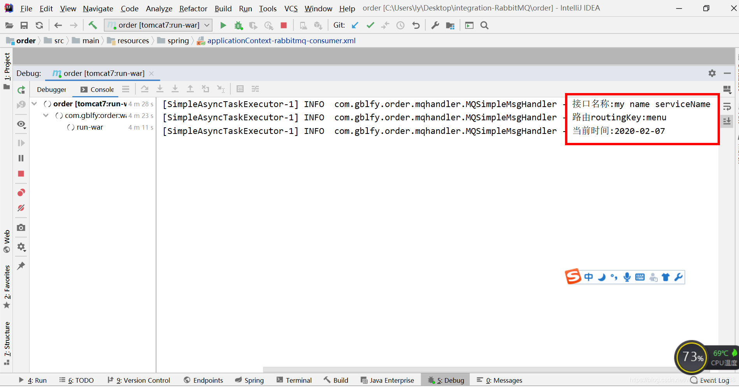Stop the debug session with red square
The width and height of the screenshot is (739, 387).
coord(21,174)
